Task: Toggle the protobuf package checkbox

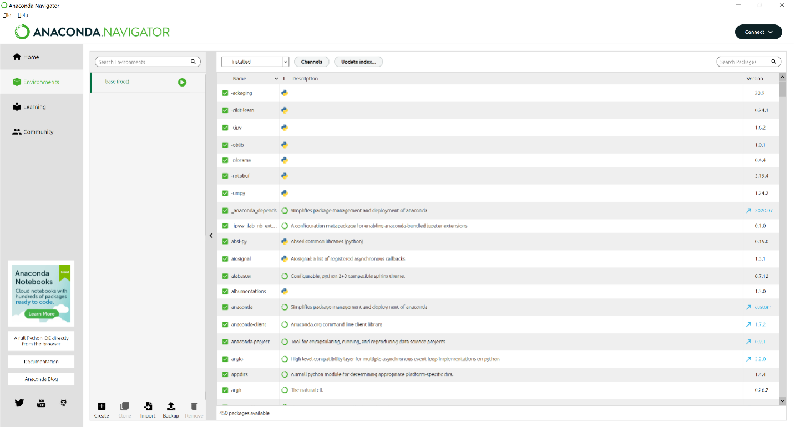Action: tap(225, 176)
